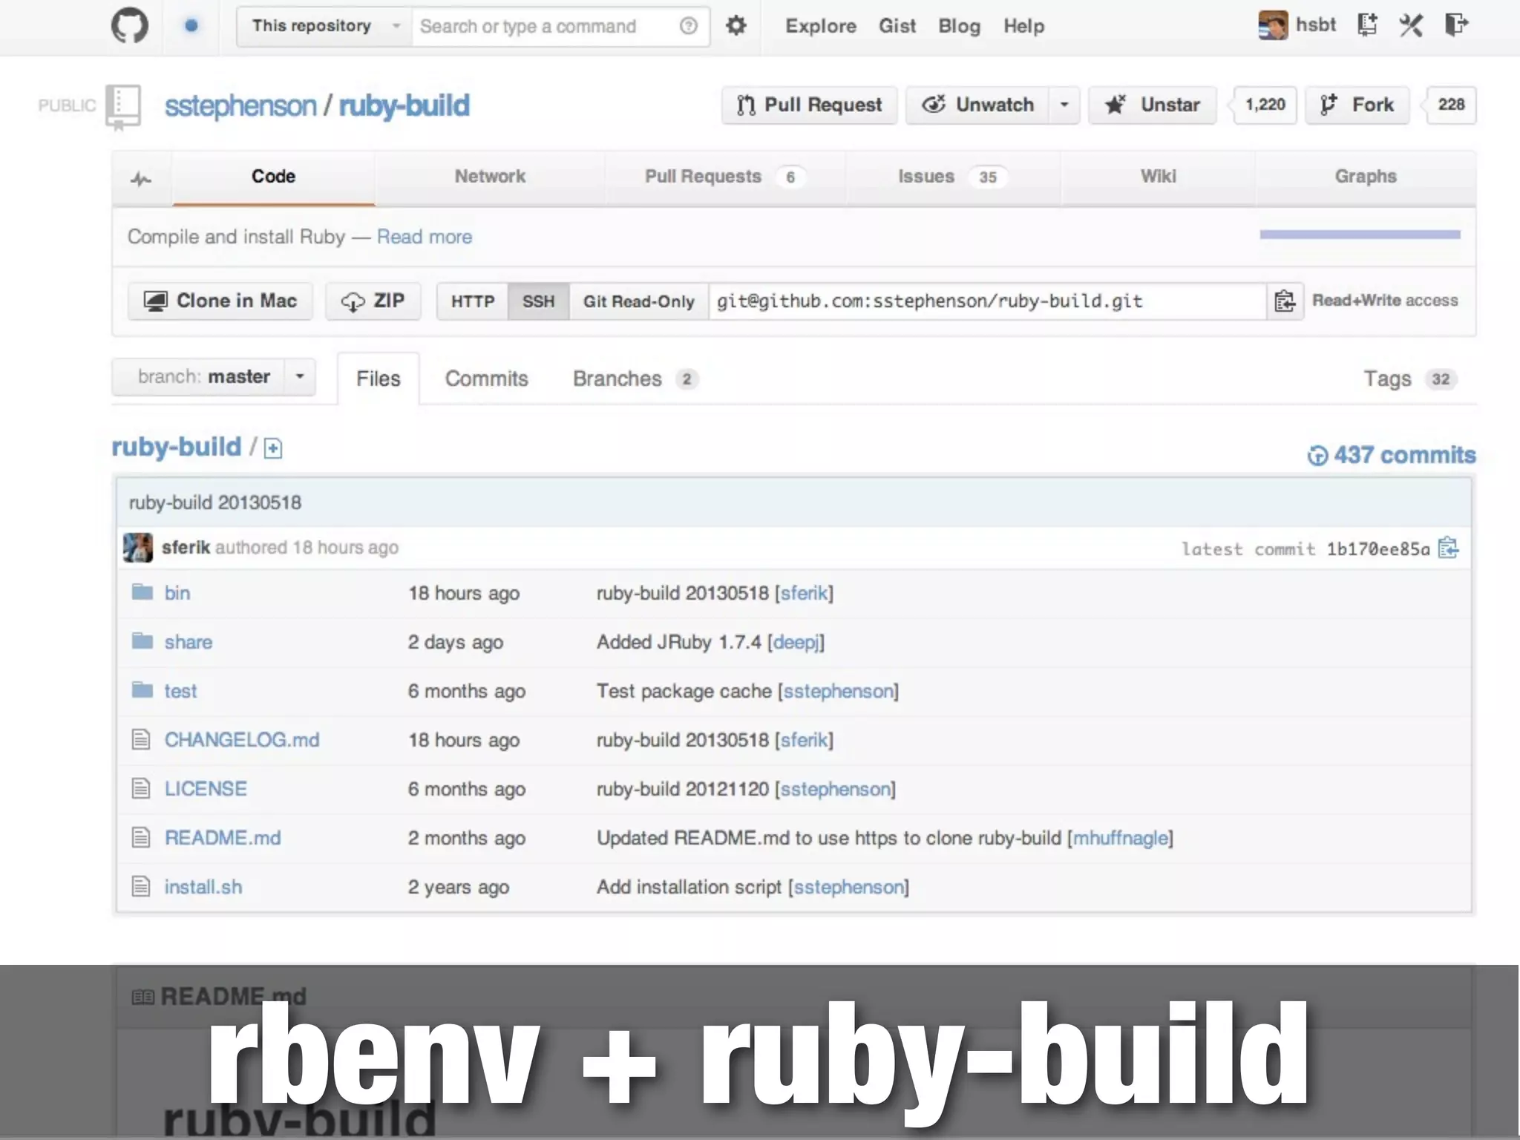Image resolution: width=1520 pixels, height=1140 pixels.
Task: Open the blue notifications dot indicator
Action: [x=191, y=26]
